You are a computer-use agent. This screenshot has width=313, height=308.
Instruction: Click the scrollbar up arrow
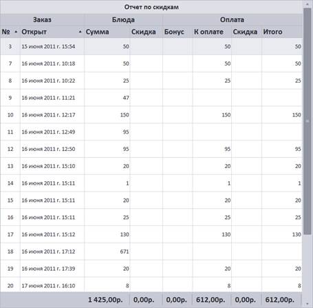click(x=307, y=4)
